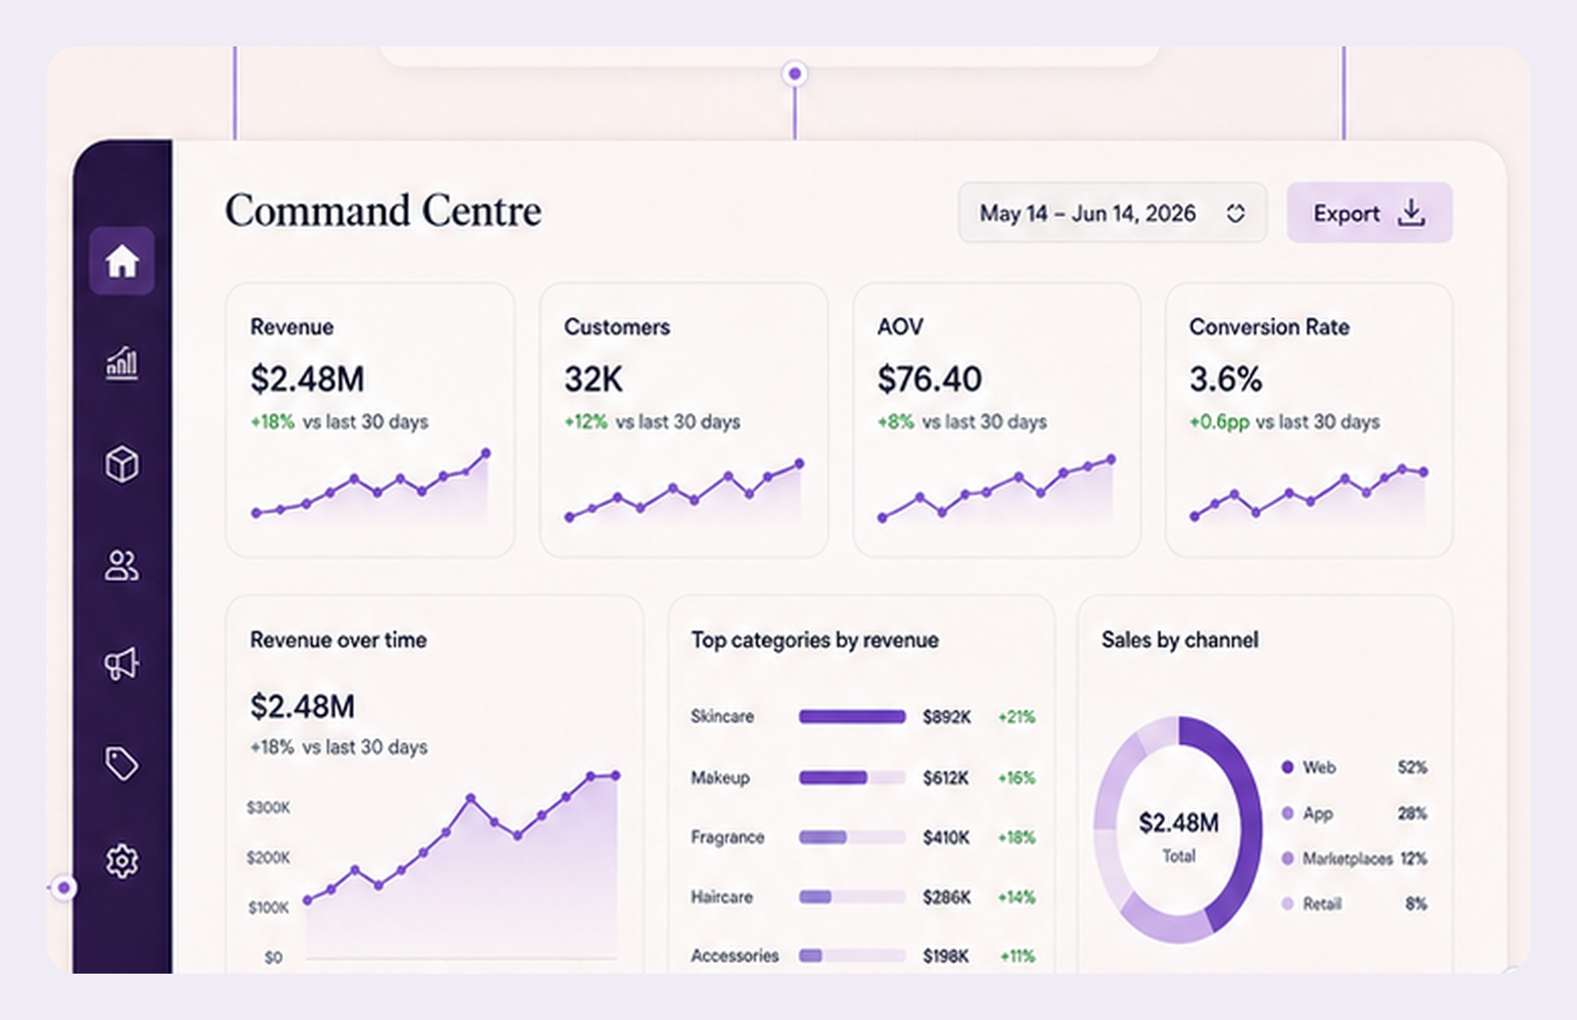
Task: Click the Top categories by revenue title
Action: [814, 640]
